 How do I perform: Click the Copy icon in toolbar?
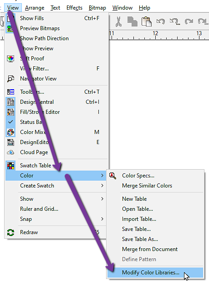pyautogui.click(x=132, y=21)
